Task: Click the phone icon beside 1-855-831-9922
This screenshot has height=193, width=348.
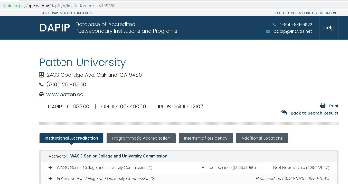Action: [275, 25]
